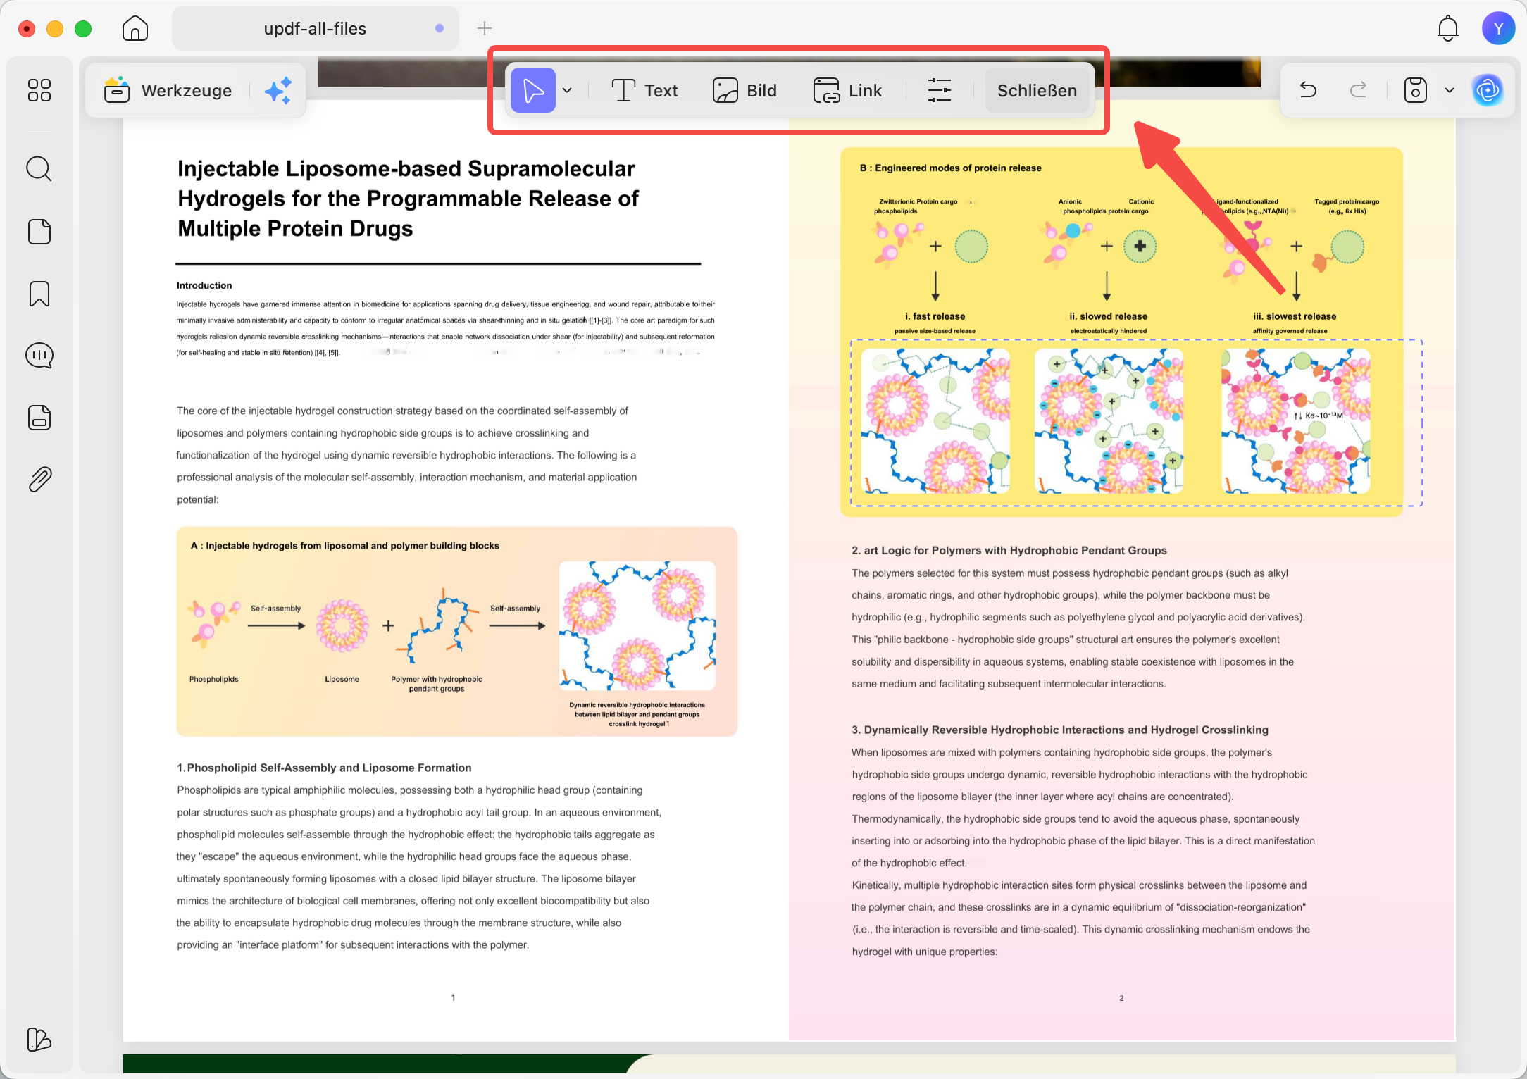Select the Figure A hydrogel diagram

pyautogui.click(x=457, y=632)
